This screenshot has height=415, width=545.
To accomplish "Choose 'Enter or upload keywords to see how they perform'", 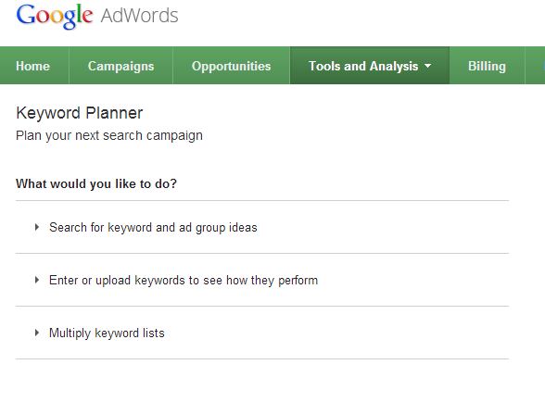I will pos(184,281).
